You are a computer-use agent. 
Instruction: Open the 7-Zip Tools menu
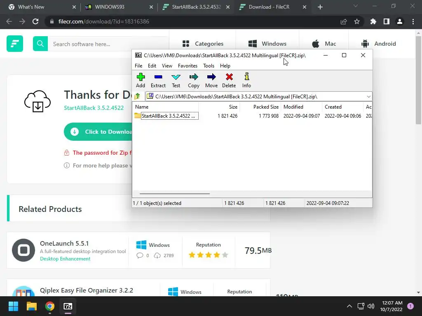pos(209,66)
